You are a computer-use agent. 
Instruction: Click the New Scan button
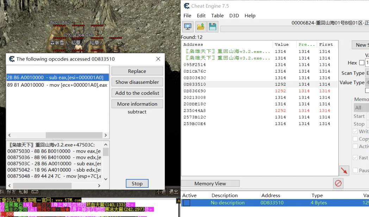(361, 45)
